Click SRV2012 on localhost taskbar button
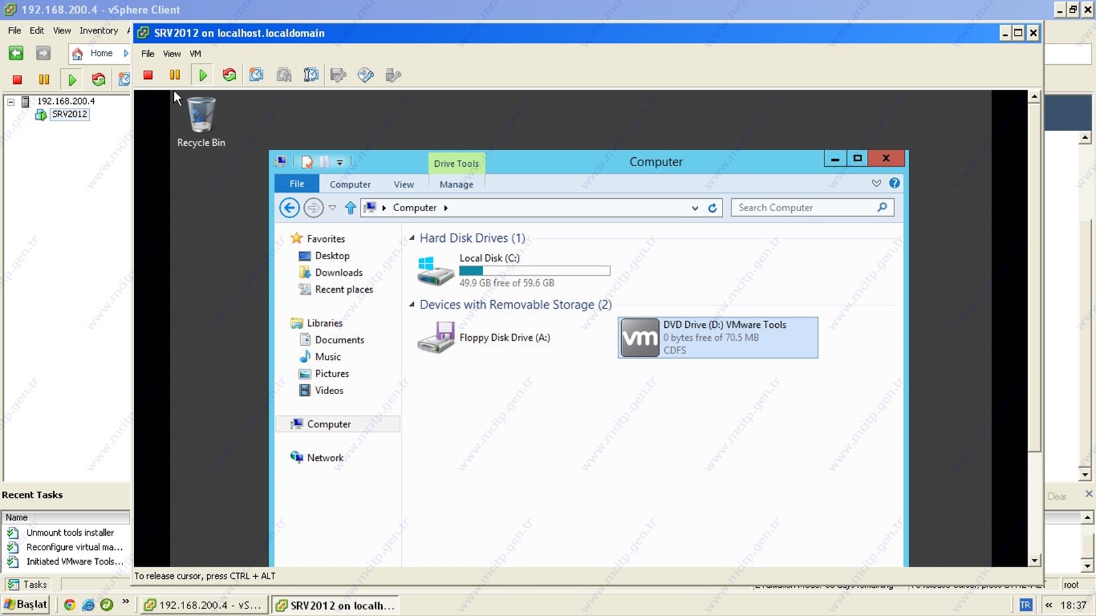Screen dimensions: 1096x616 pos(334,605)
